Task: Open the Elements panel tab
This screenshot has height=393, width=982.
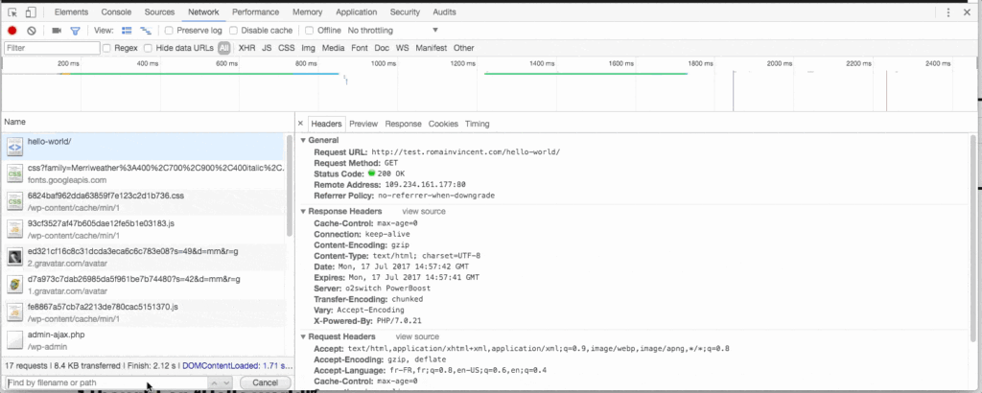Action: click(71, 12)
